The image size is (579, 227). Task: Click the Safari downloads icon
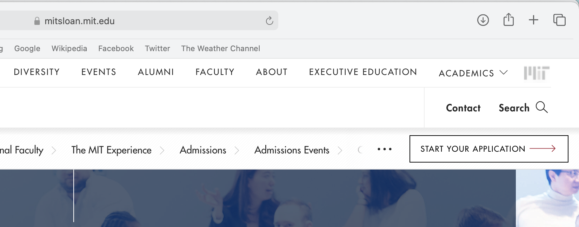click(x=483, y=20)
